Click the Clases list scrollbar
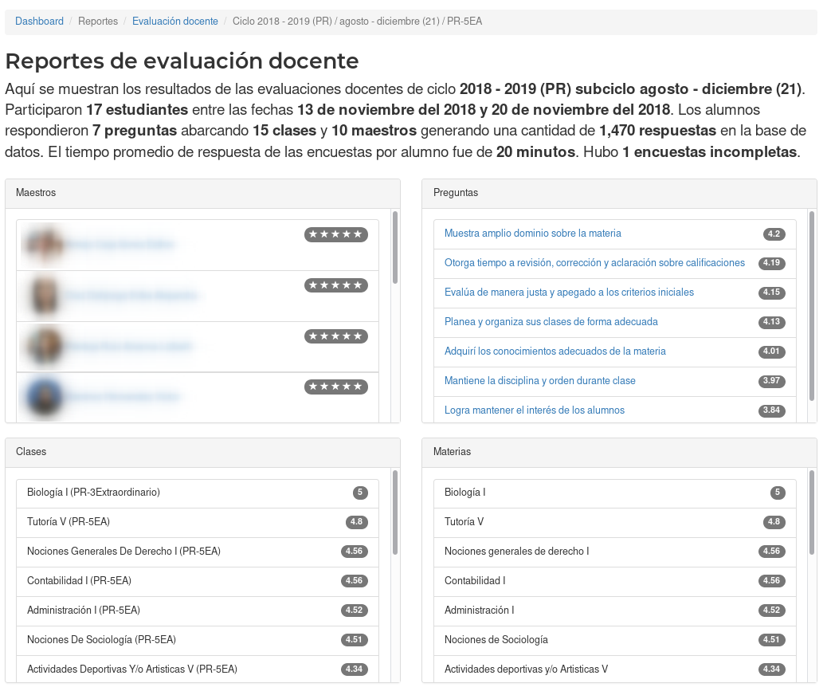The image size is (827, 695). 395,512
